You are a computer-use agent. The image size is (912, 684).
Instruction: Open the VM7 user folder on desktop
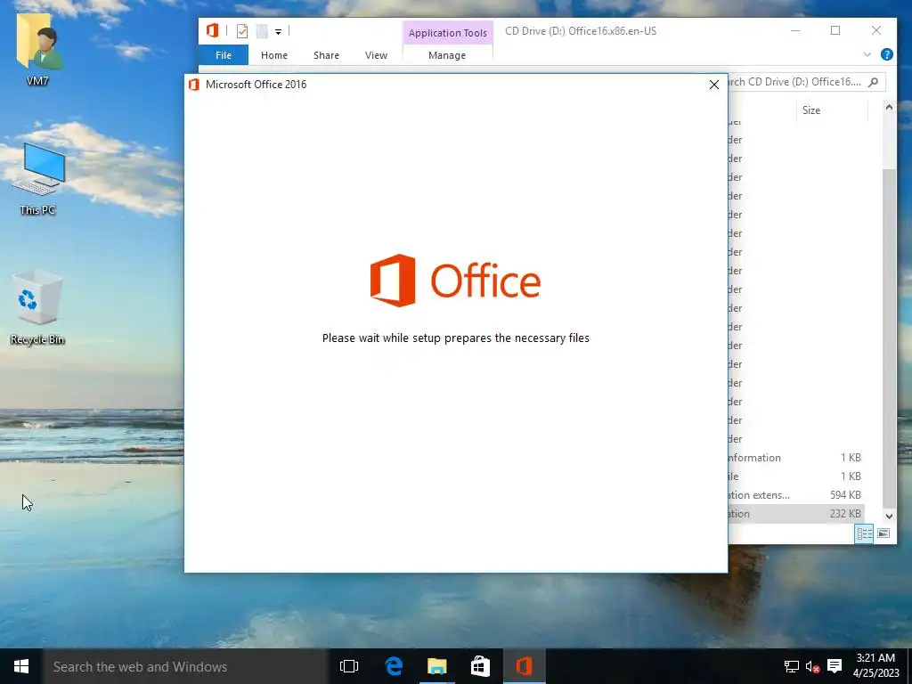coord(37,51)
